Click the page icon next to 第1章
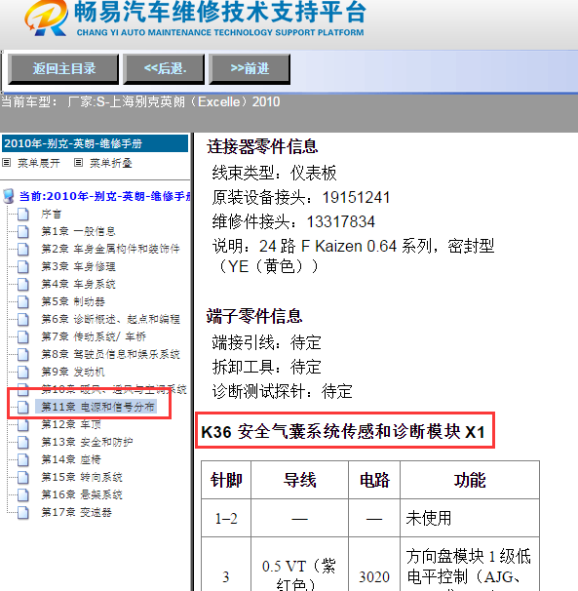 pyautogui.click(x=23, y=231)
